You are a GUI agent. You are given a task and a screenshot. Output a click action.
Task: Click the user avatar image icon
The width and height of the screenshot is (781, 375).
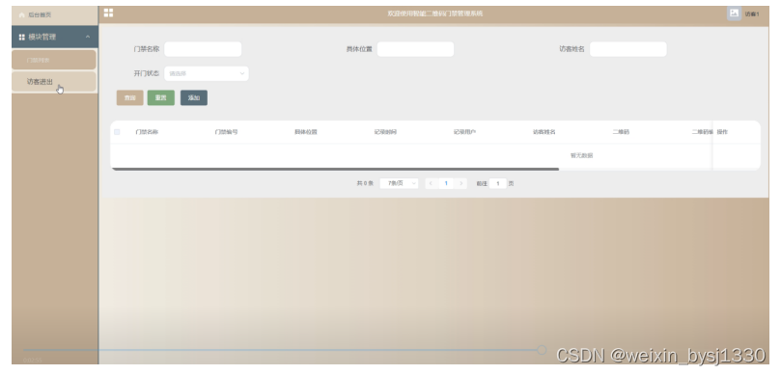pos(734,13)
